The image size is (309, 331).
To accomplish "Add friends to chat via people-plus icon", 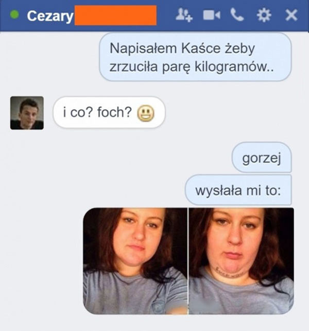I will (x=184, y=15).
